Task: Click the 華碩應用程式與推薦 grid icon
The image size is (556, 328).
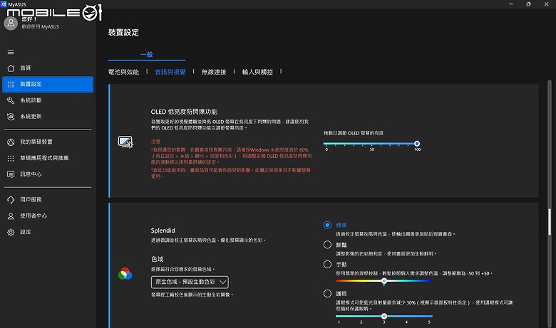Action: click(11, 158)
